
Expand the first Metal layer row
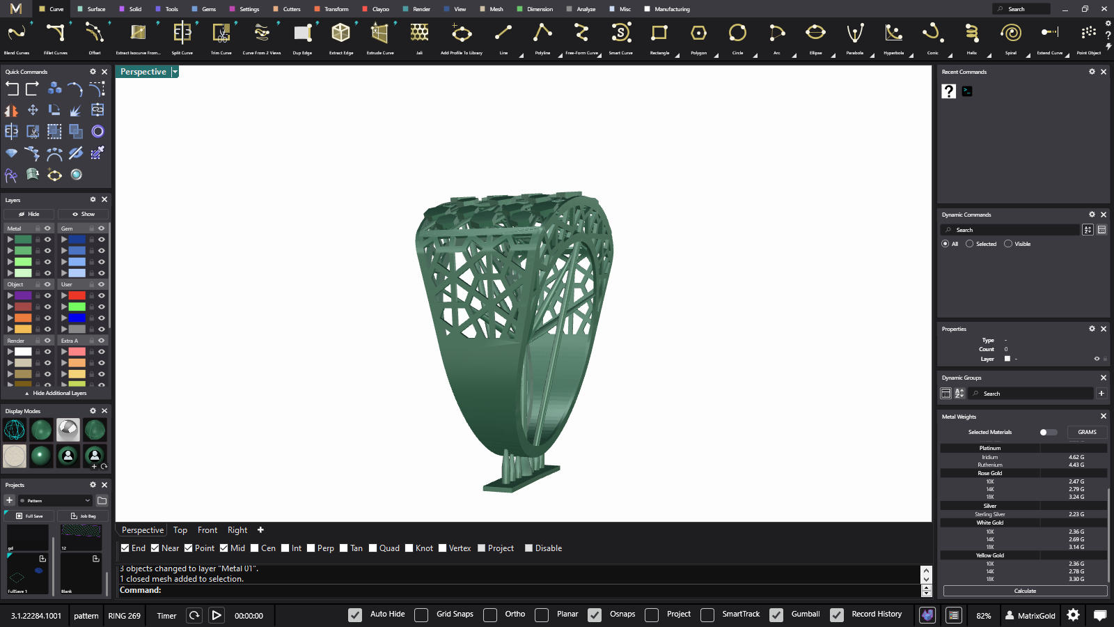click(10, 240)
